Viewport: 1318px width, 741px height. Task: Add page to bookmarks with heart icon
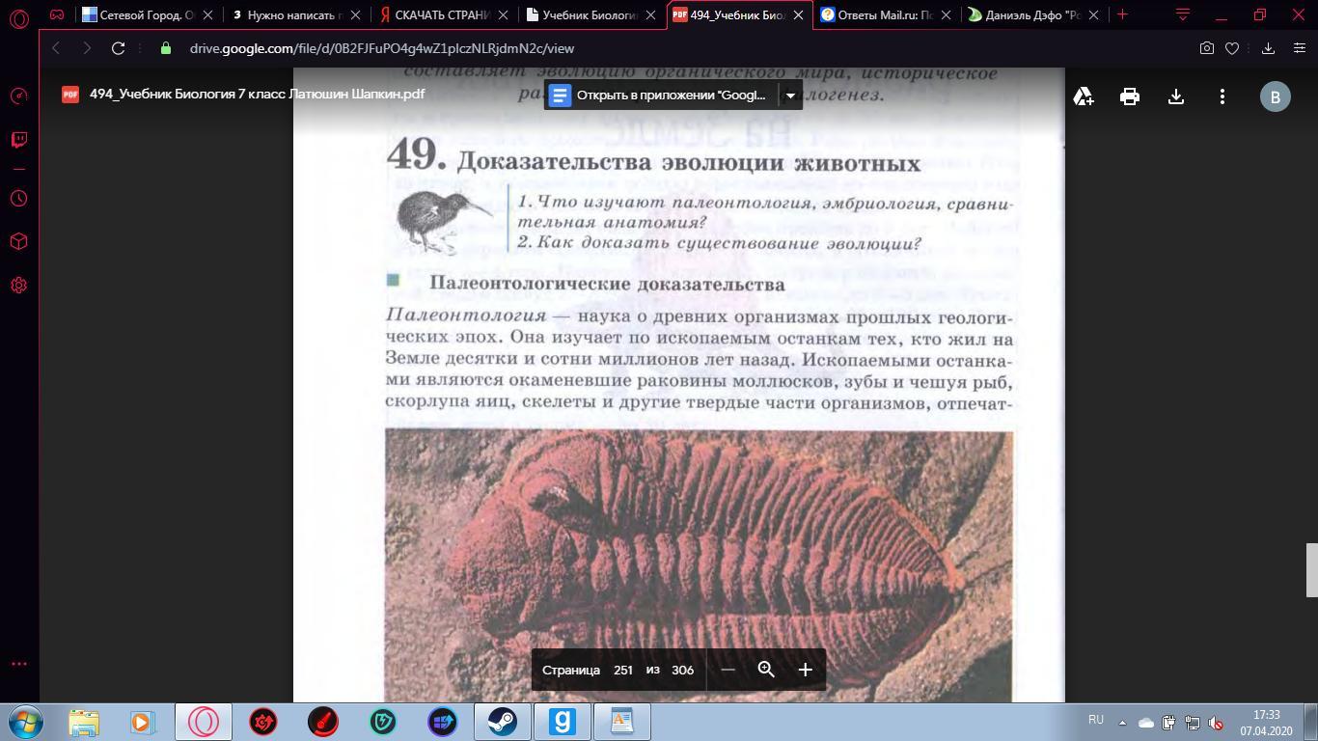(x=1232, y=48)
